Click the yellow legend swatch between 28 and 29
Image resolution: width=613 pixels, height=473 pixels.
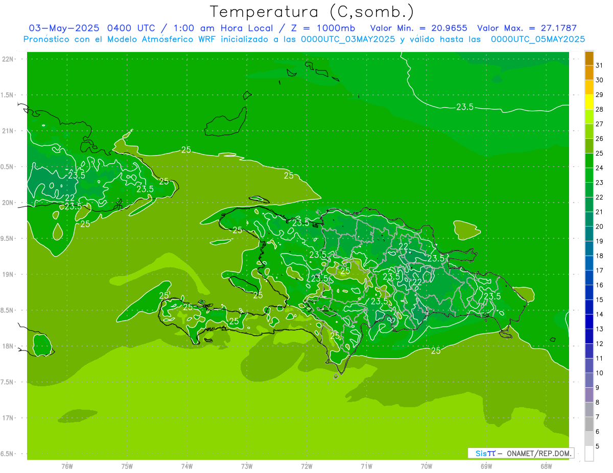[589, 102]
